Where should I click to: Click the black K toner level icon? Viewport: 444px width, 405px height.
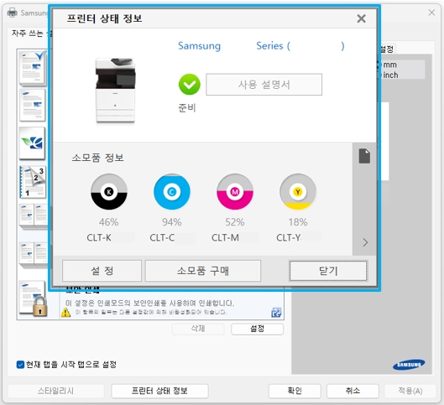pos(109,191)
